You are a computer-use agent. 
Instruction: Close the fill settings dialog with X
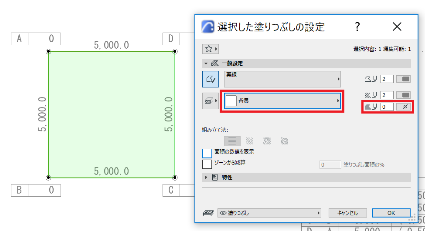tap(397, 27)
